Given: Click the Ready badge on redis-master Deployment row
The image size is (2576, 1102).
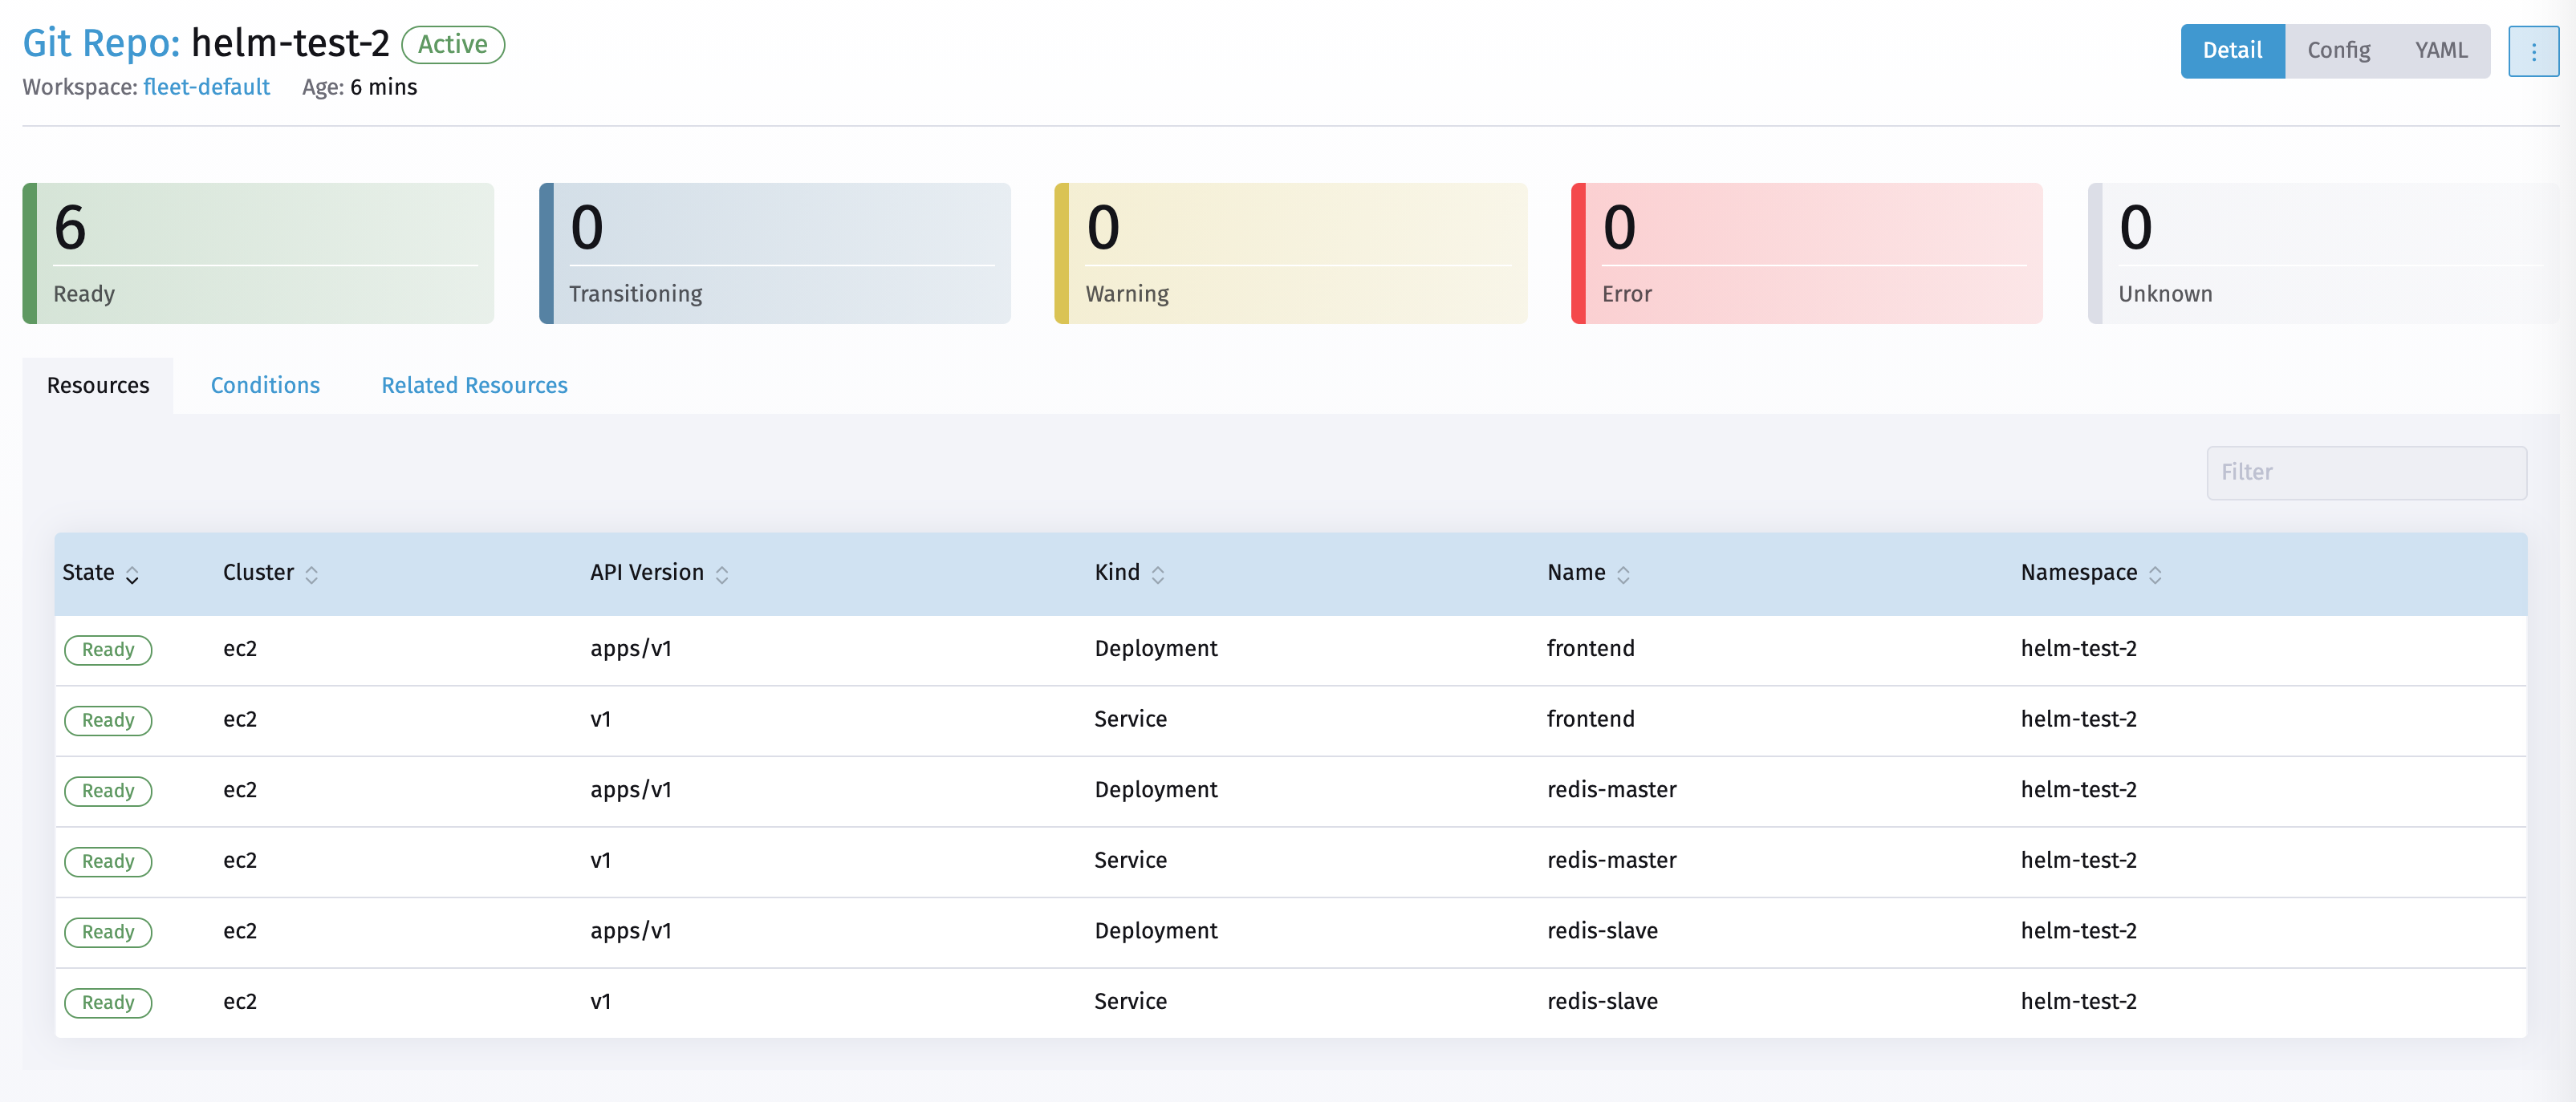Looking at the screenshot, I should [x=108, y=790].
